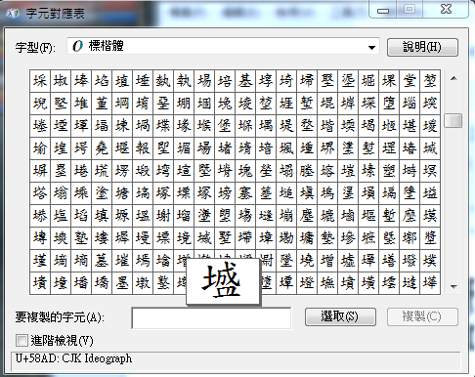Select the character 墓 in the grid
This screenshot has height=377, width=475.
(102, 261)
